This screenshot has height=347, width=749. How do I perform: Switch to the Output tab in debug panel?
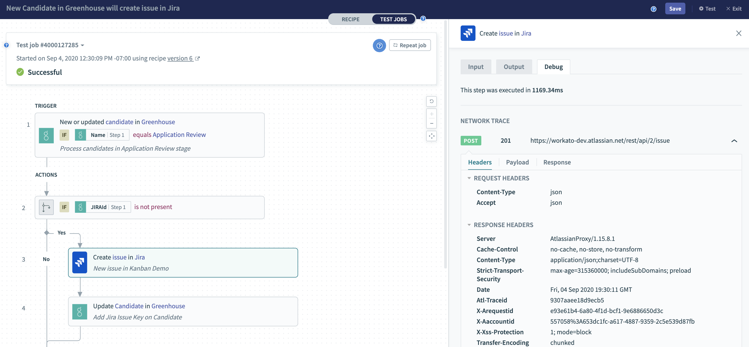coord(513,66)
